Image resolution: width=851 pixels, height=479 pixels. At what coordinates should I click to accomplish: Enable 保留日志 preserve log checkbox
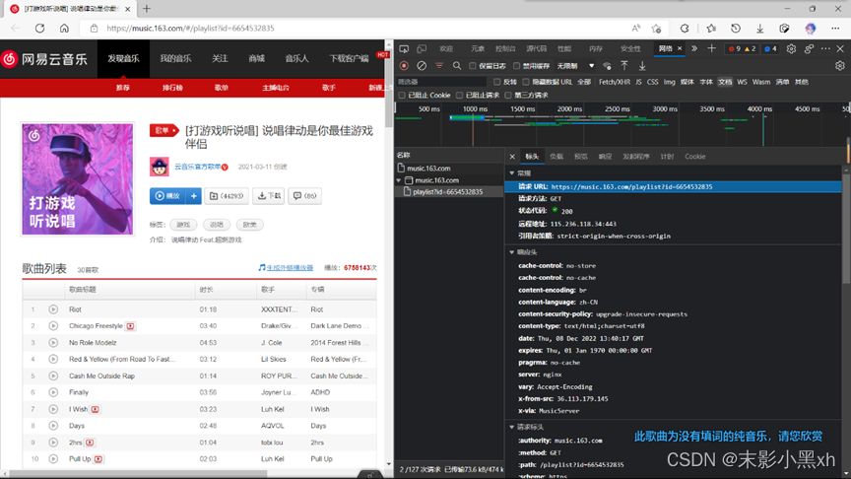coord(473,66)
